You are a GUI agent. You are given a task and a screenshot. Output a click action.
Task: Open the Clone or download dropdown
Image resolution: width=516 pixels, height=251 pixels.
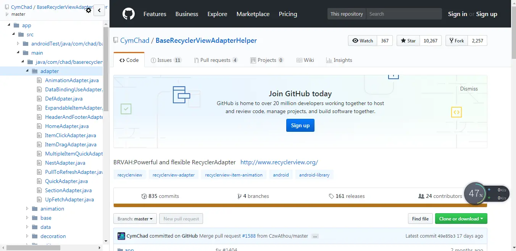click(x=461, y=219)
